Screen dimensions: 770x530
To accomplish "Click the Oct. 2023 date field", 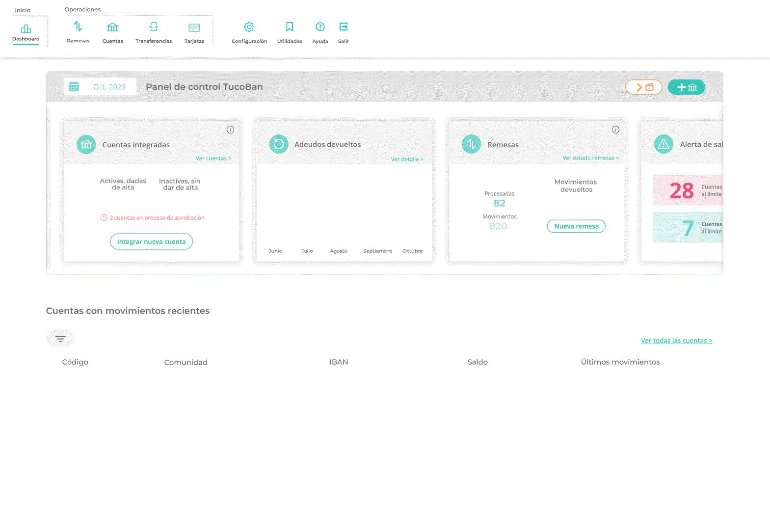I will (x=100, y=87).
